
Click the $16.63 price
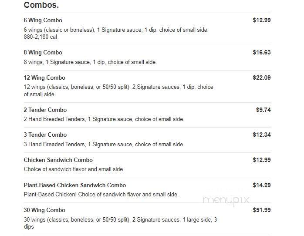(x=262, y=52)
